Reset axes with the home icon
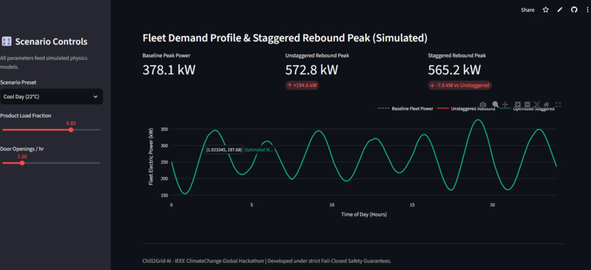591x270 pixels. (x=546, y=104)
